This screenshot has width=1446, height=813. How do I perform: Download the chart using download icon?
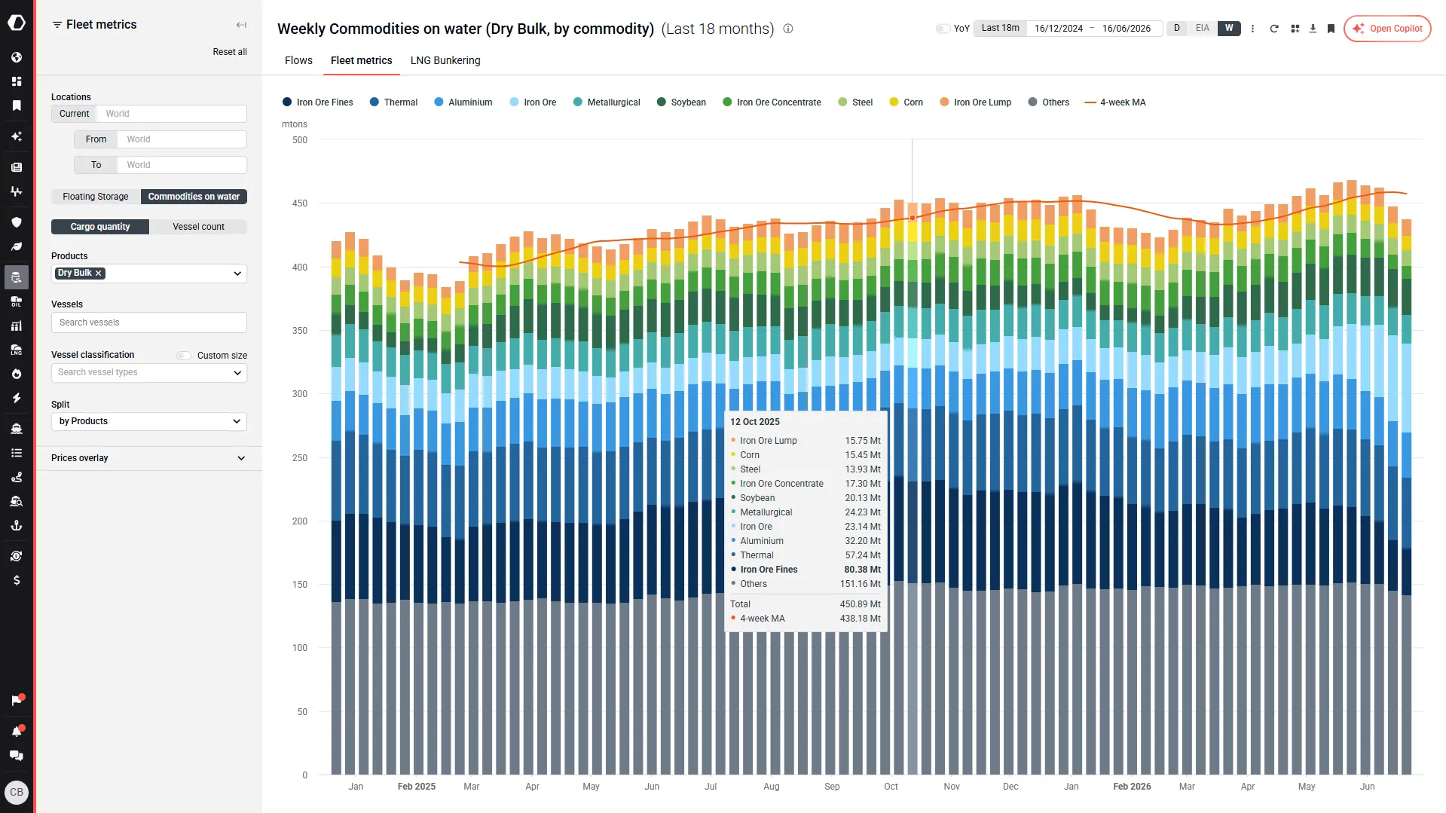[1313, 29]
